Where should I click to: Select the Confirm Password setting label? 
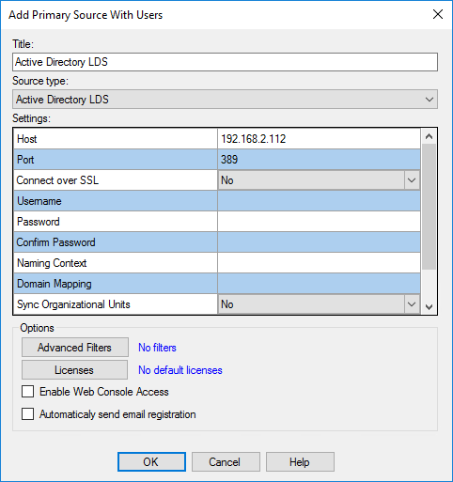pyautogui.click(x=55, y=242)
